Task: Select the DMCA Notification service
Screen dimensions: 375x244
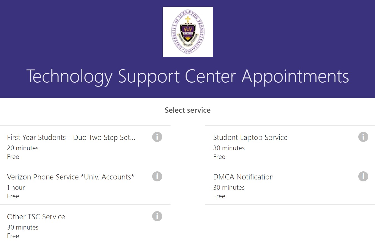Action: (x=290, y=185)
